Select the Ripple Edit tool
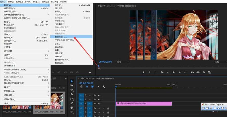The height and width of the screenshot is (117, 227). point(72,90)
